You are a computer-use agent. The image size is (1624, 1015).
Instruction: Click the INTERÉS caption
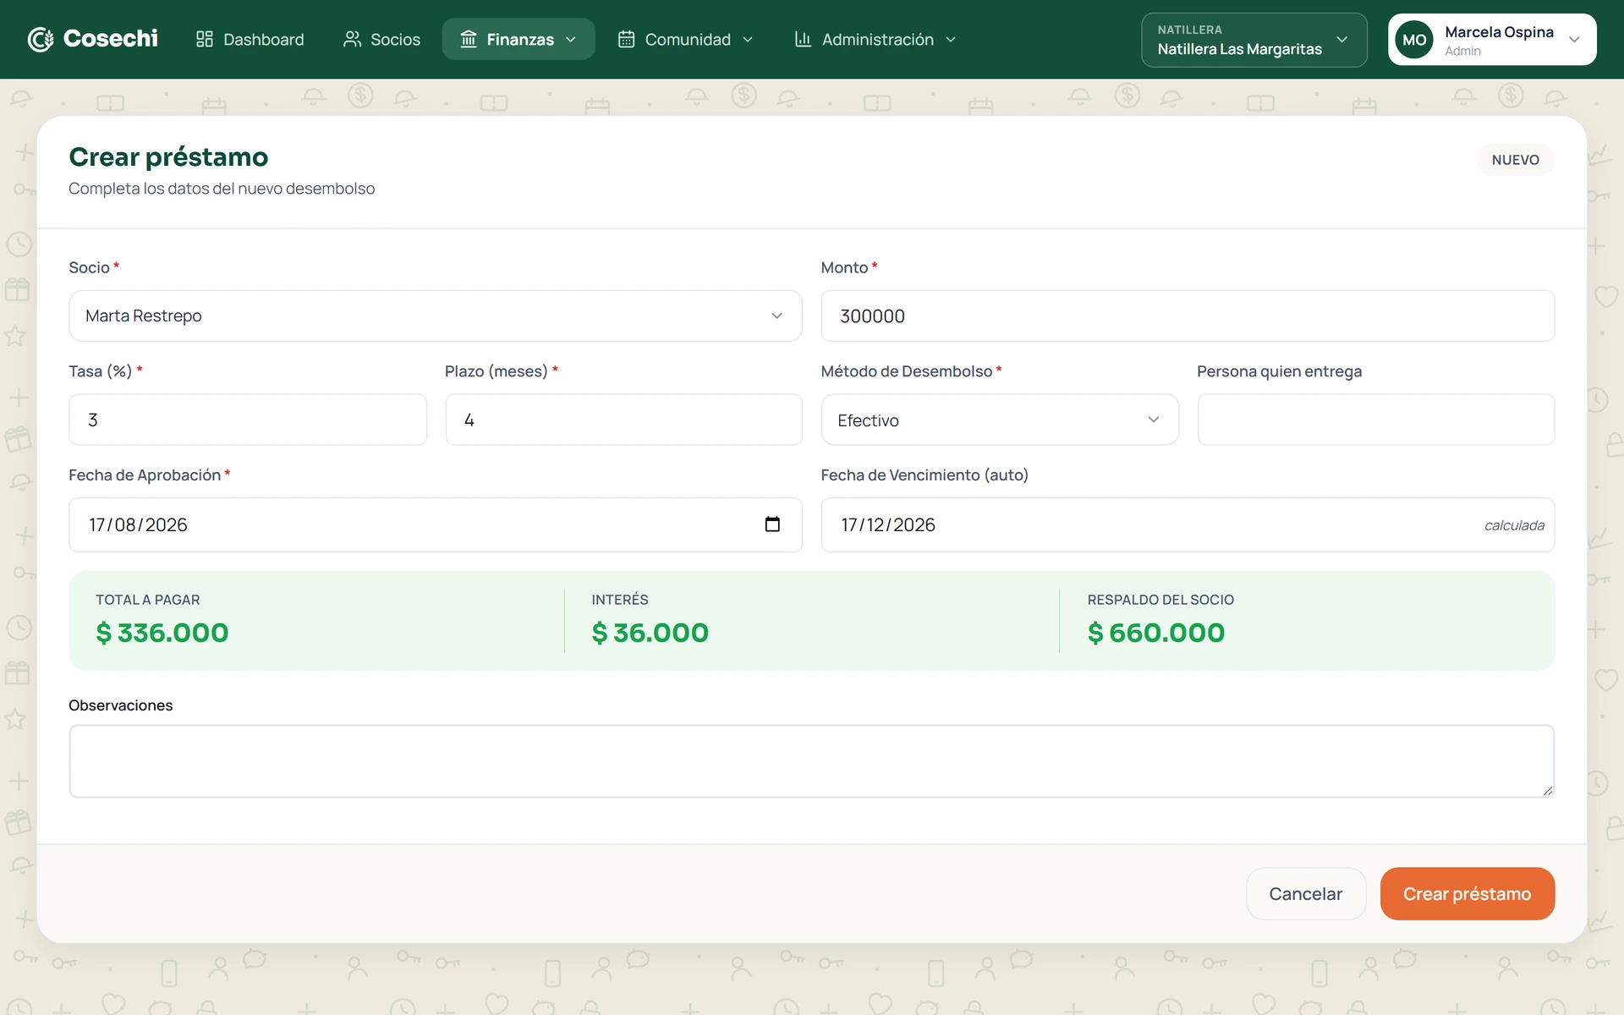tap(620, 599)
